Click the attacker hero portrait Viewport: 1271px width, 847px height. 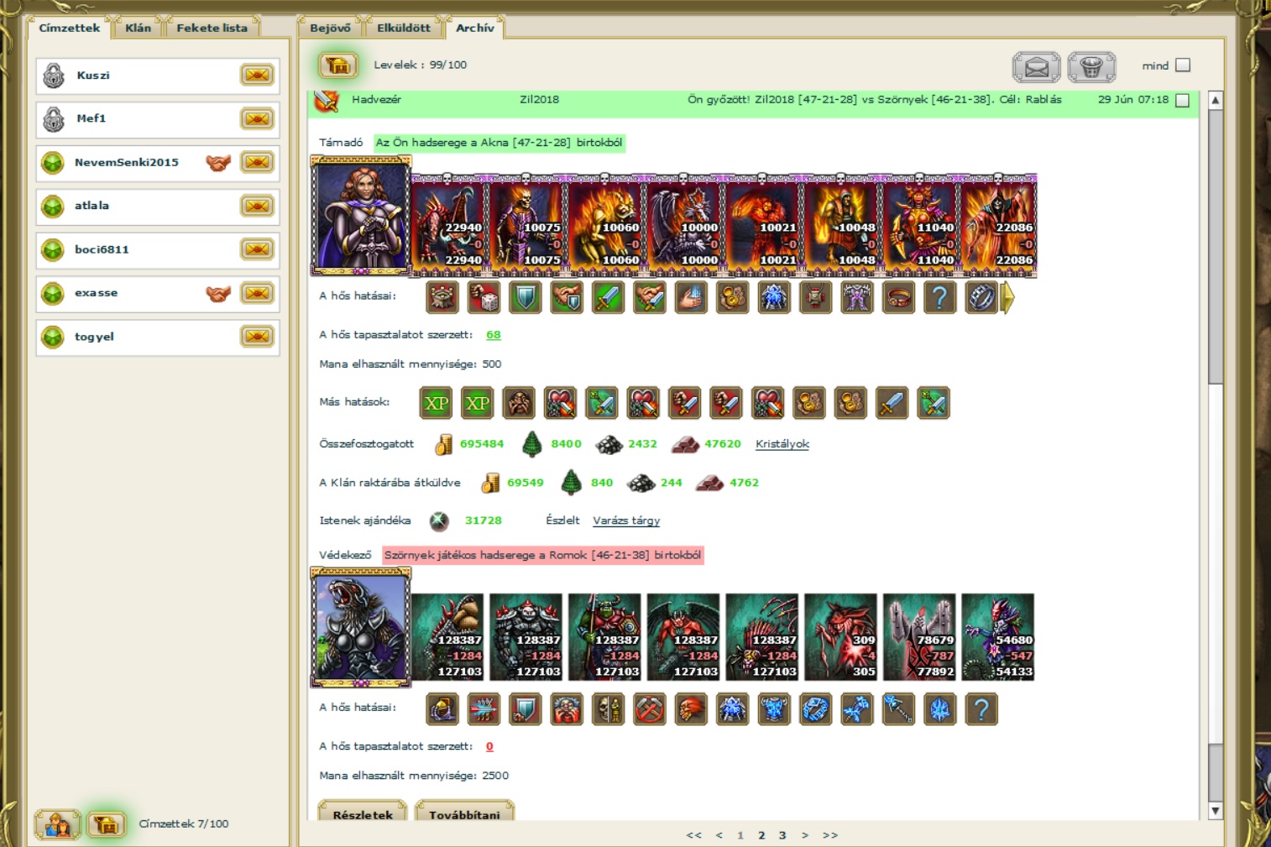(361, 216)
